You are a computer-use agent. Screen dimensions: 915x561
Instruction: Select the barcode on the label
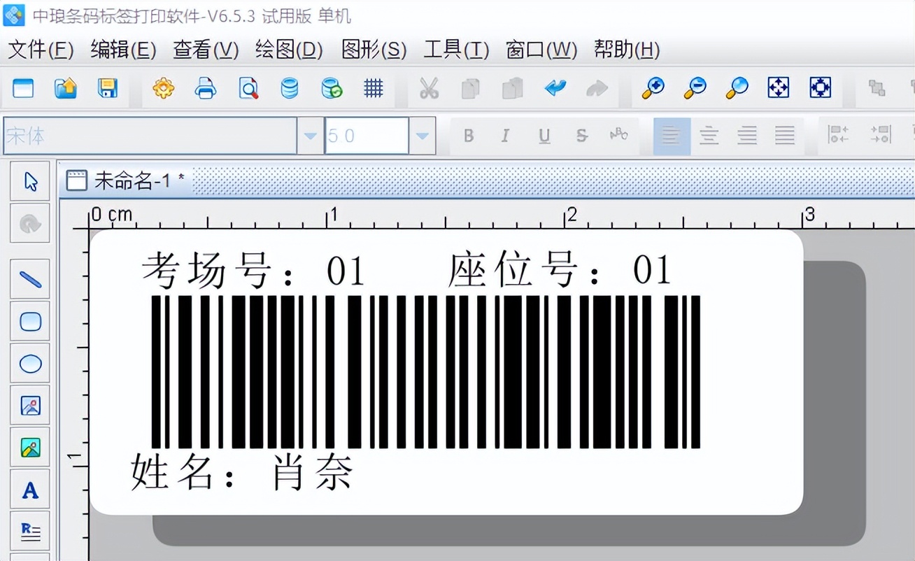click(425, 371)
